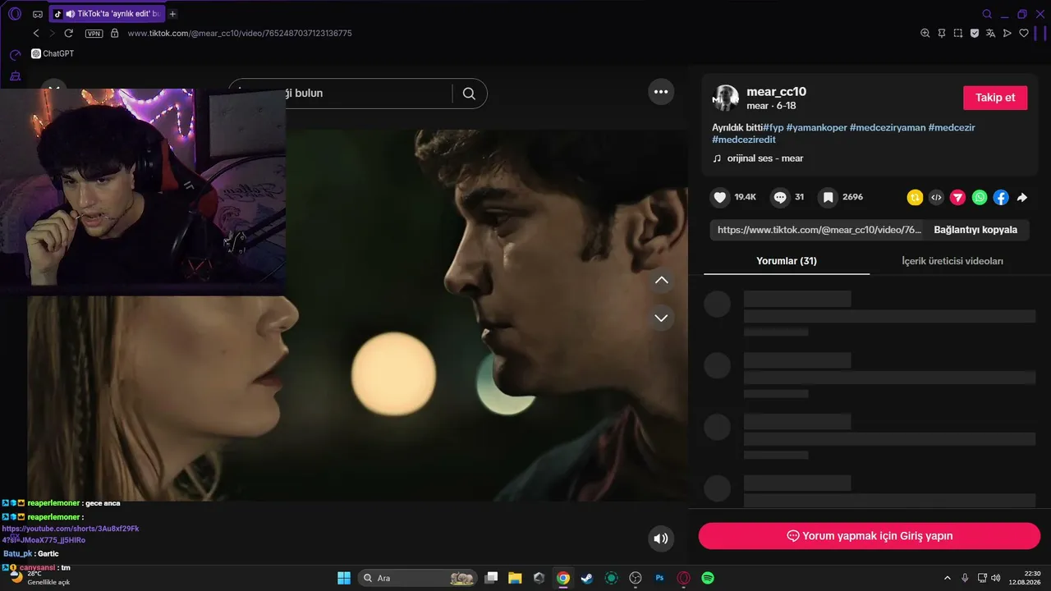Image resolution: width=1051 pixels, height=591 pixels.
Task: Open the #fyp hashtag
Action: (773, 128)
